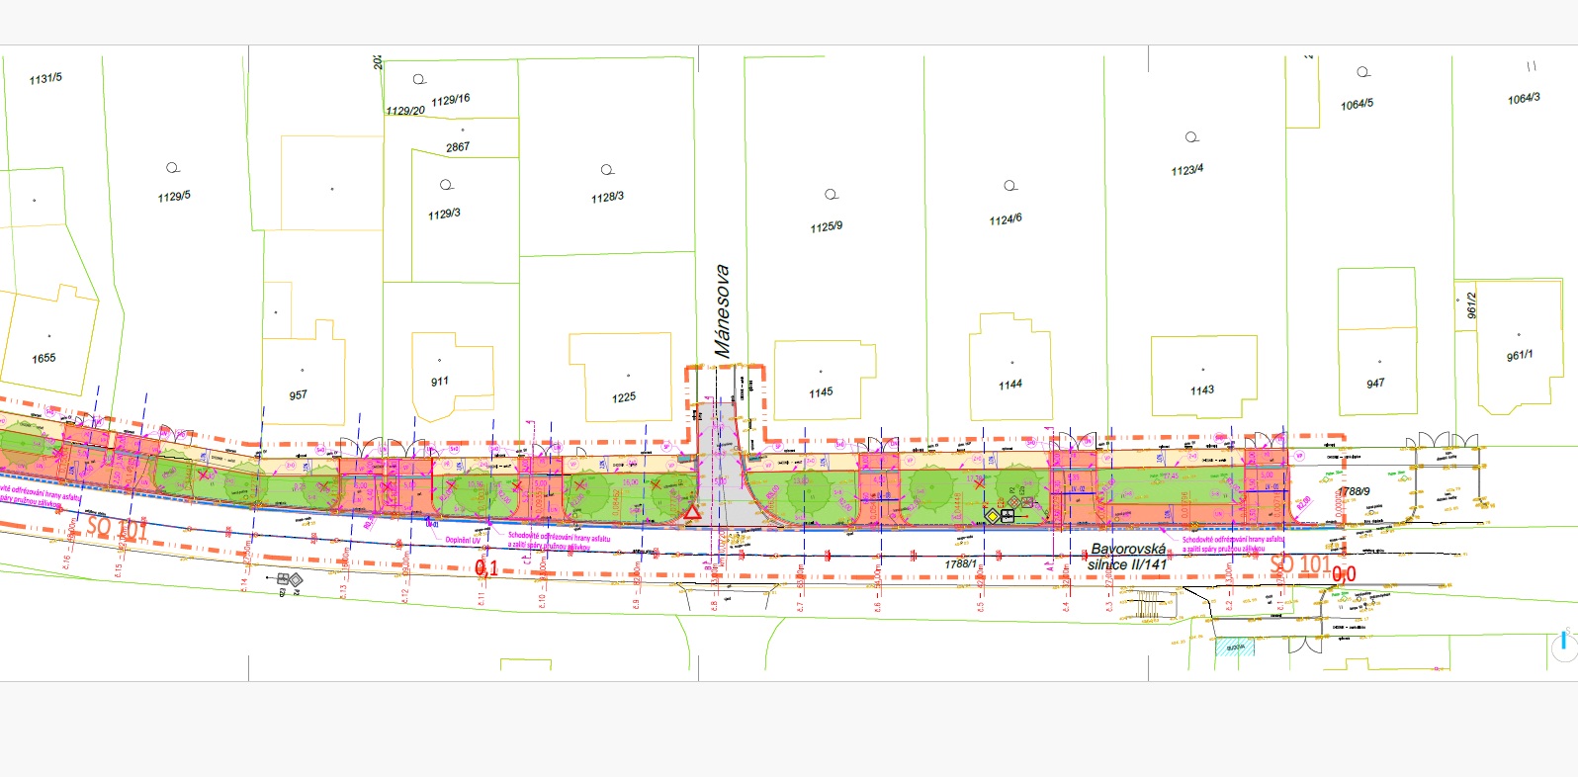1578x777 pixels.
Task: Select the yellow diamond priority road sign
Action: click(992, 516)
